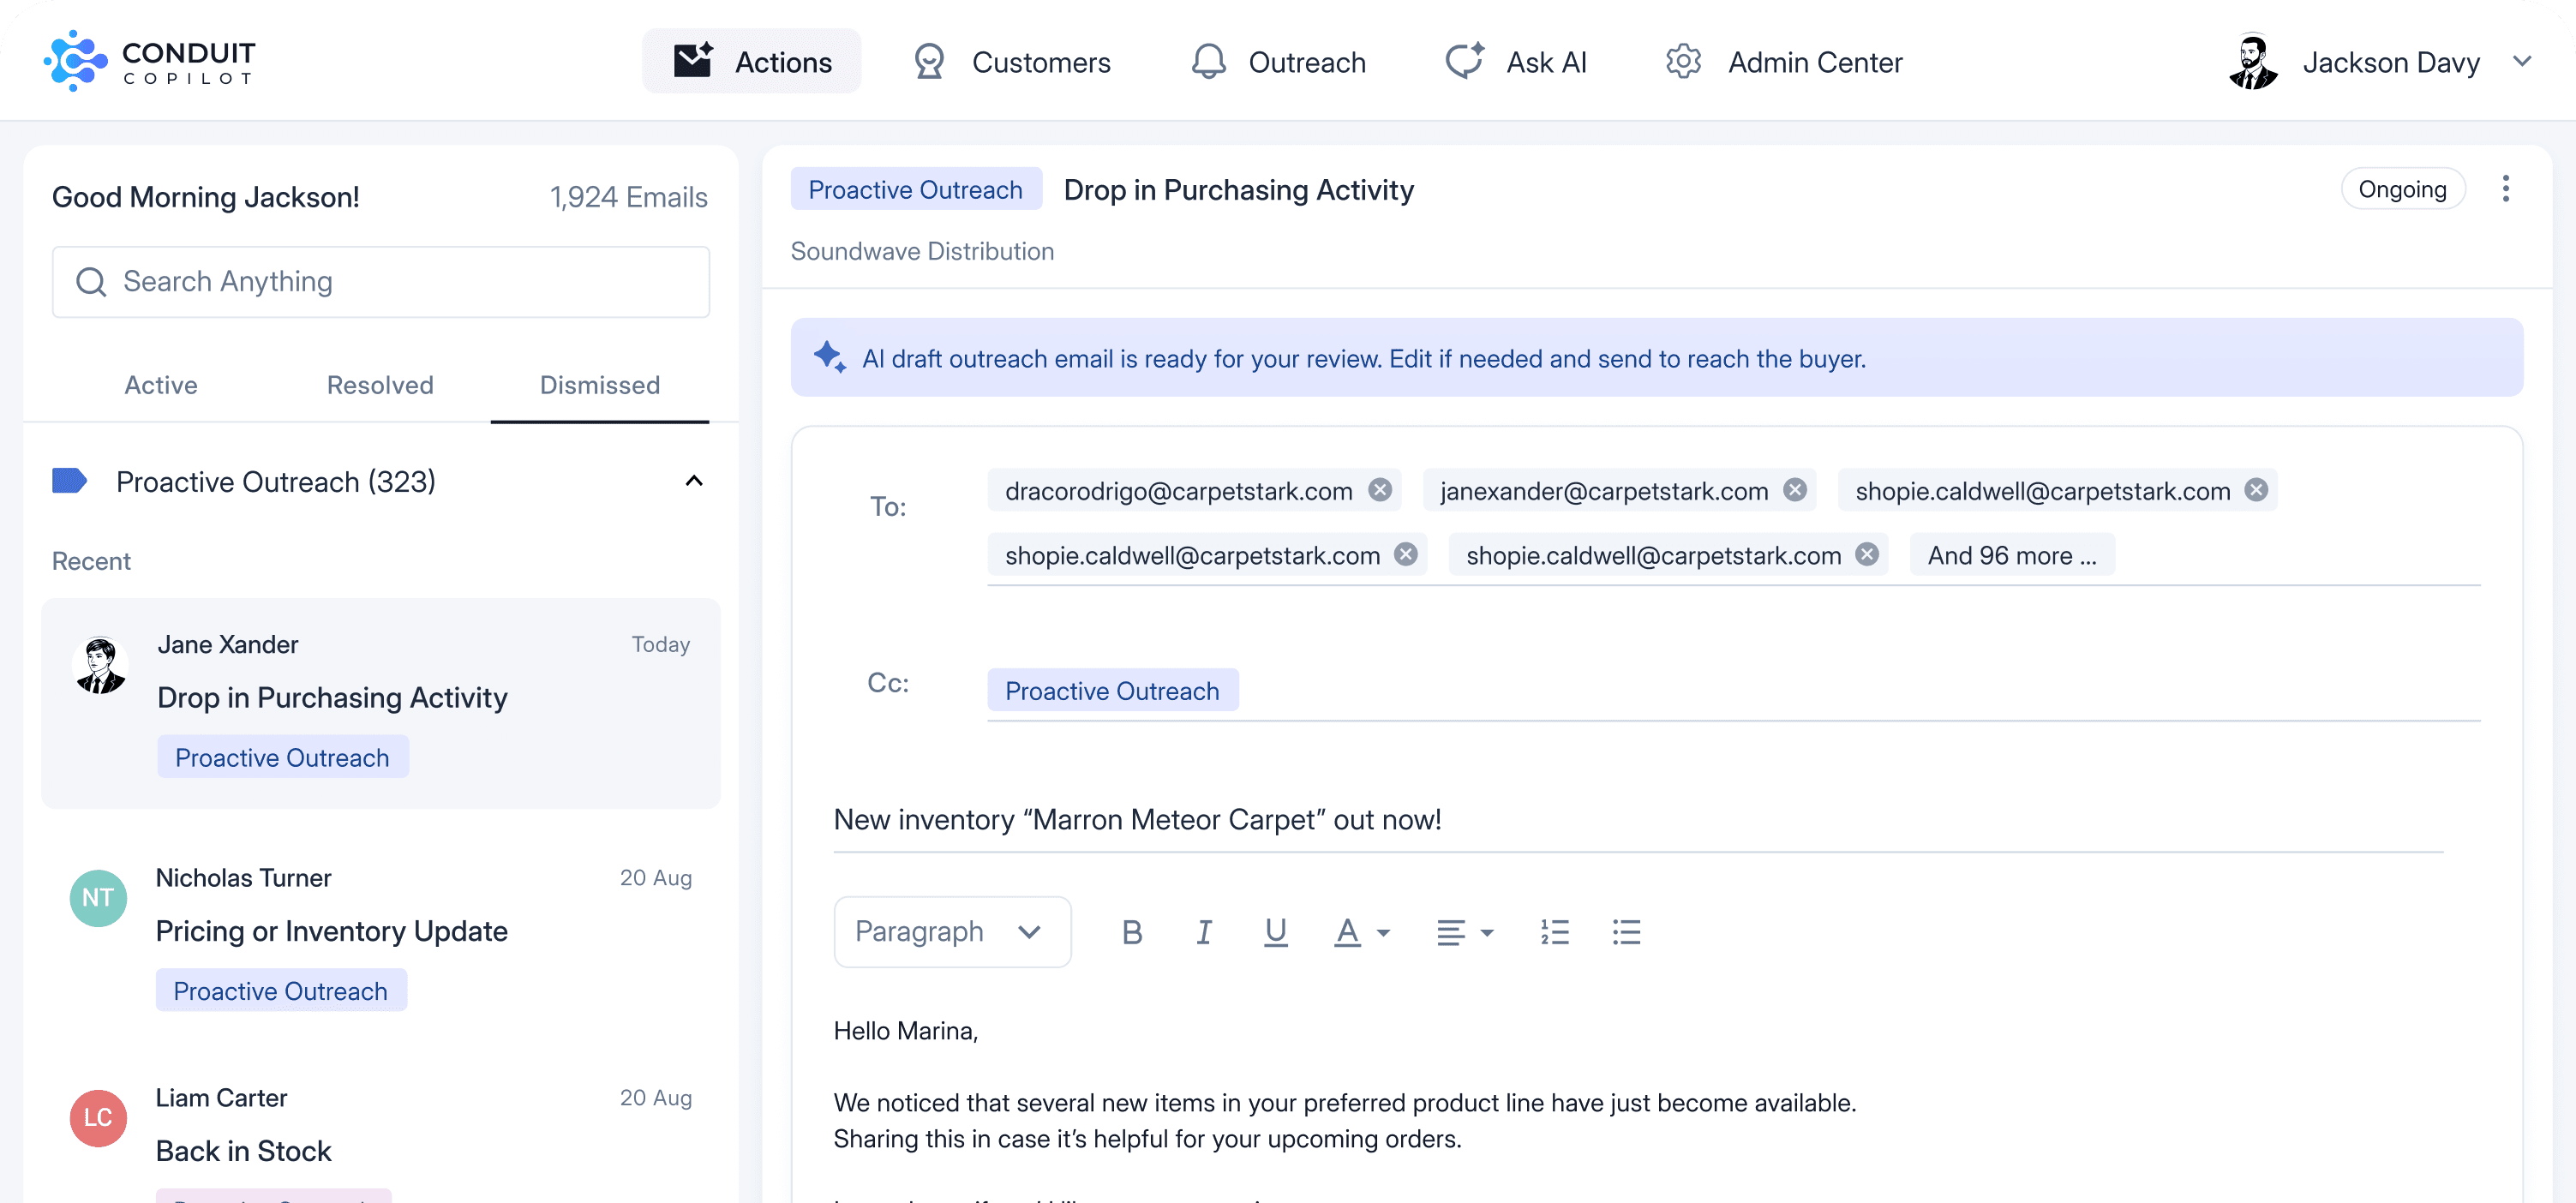Remove janexander@carpetstark.com from recipients
Screen dimensions: 2576x1203
click(x=1795, y=490)
